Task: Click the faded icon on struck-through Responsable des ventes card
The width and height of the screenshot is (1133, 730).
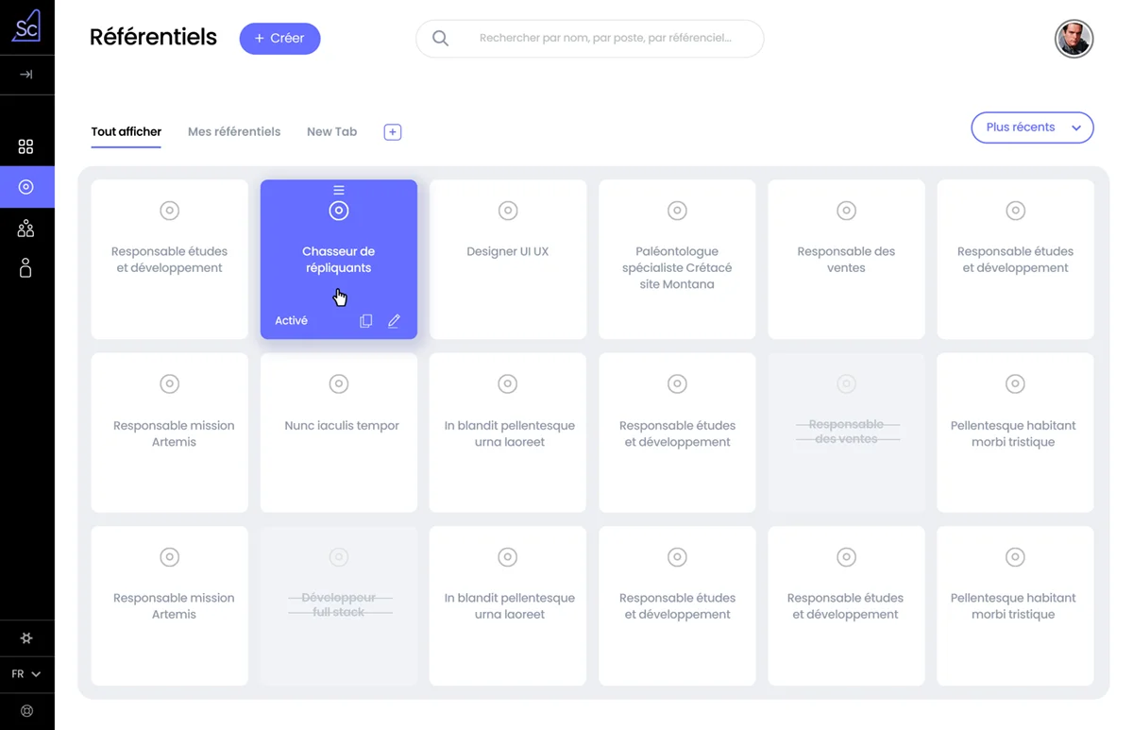Action: click(846, 383)
